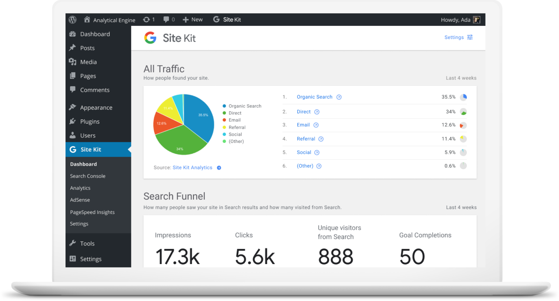Open Organic Search details arrow icon

pos(339,97)
